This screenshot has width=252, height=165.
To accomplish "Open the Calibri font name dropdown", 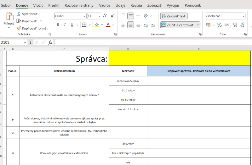I will tap(84, 16).
